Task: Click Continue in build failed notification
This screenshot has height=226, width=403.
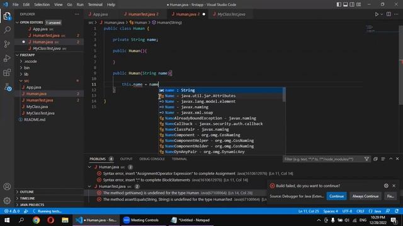Action: coord(336,196)
